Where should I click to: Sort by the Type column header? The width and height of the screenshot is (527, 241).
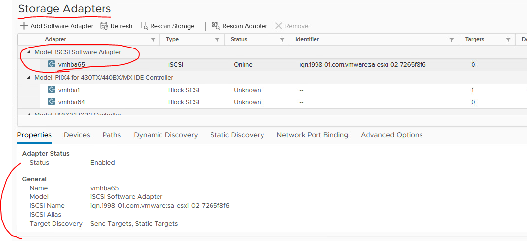point(172,39)
